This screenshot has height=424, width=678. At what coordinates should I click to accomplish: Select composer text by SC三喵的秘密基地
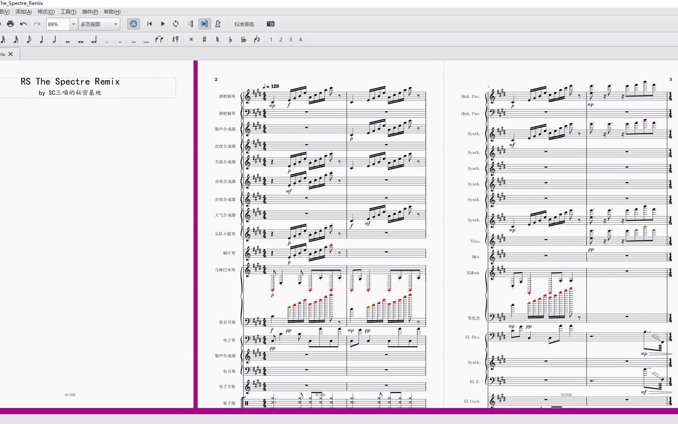coord(70,93)
